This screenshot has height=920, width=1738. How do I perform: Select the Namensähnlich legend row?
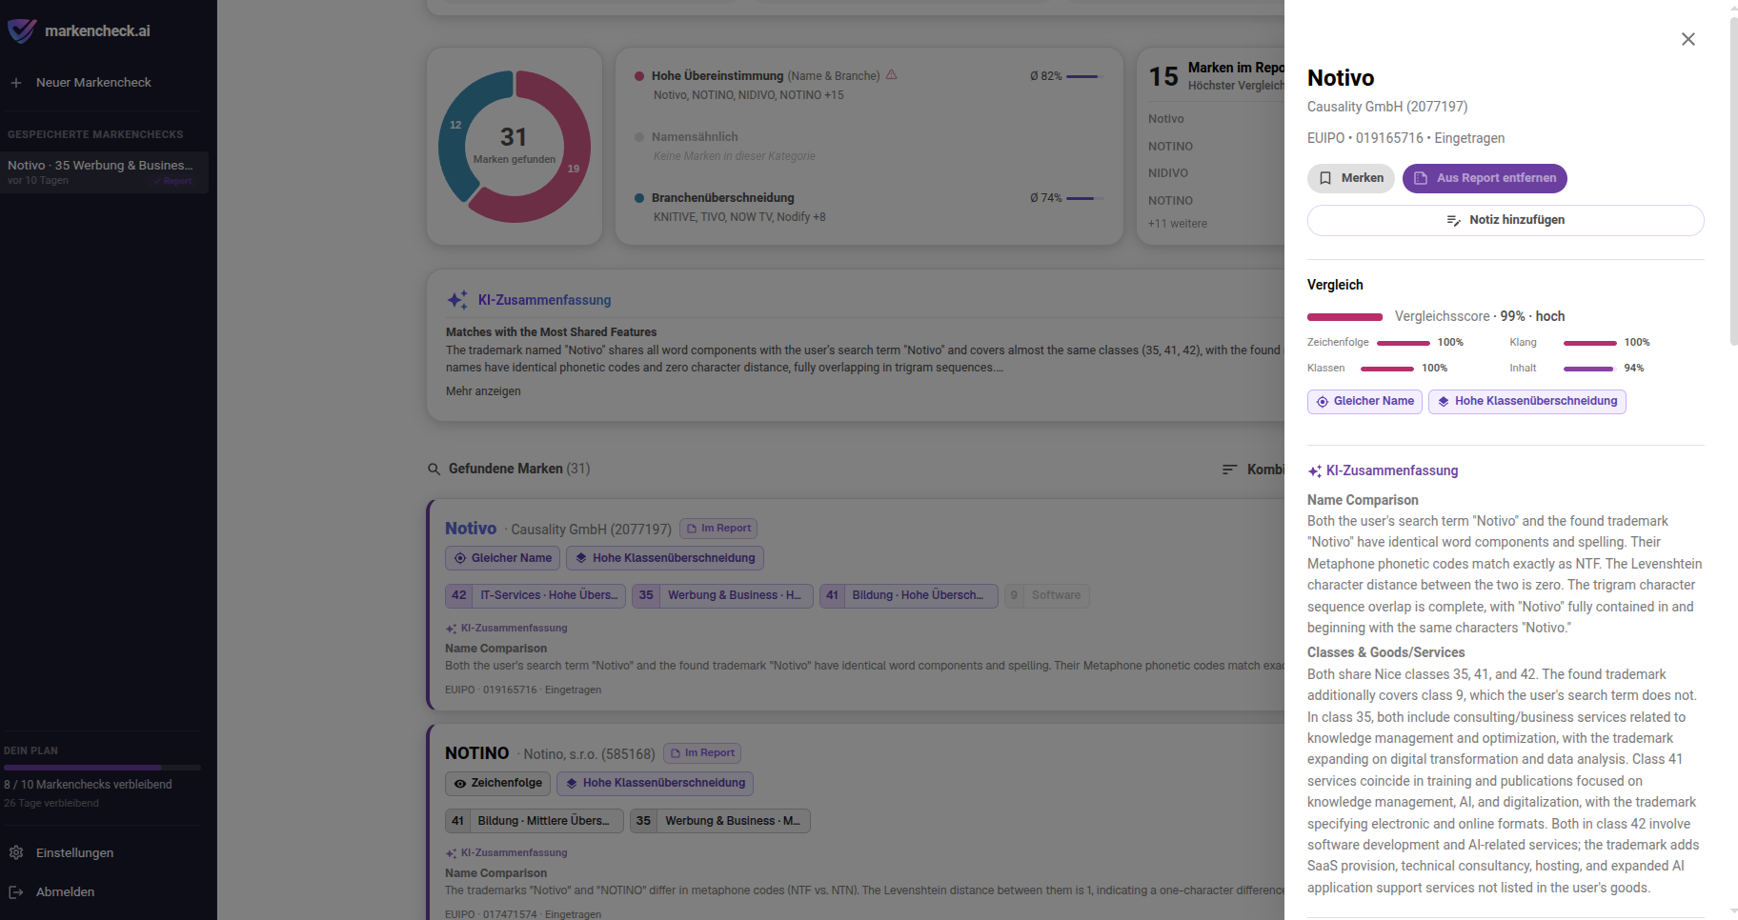coord(869,146)
